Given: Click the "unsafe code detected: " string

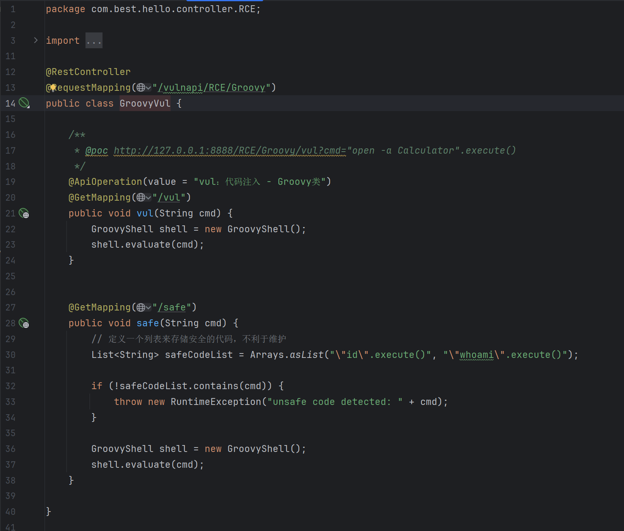Looking at the screenshot, I should 335,402.
